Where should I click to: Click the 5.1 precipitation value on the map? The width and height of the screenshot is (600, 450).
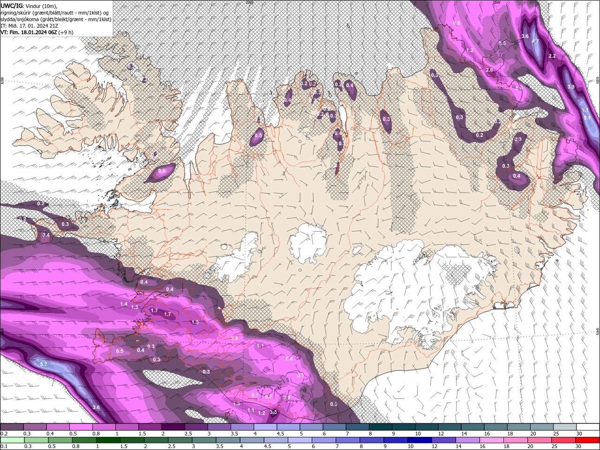click(587, 118)
